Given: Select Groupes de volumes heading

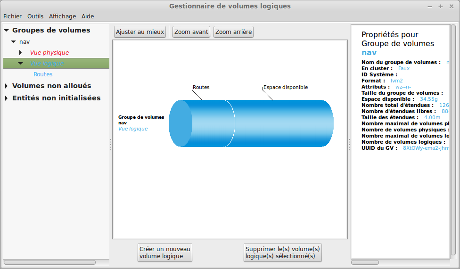Looking at the screenshot, I should pos(51,30).
